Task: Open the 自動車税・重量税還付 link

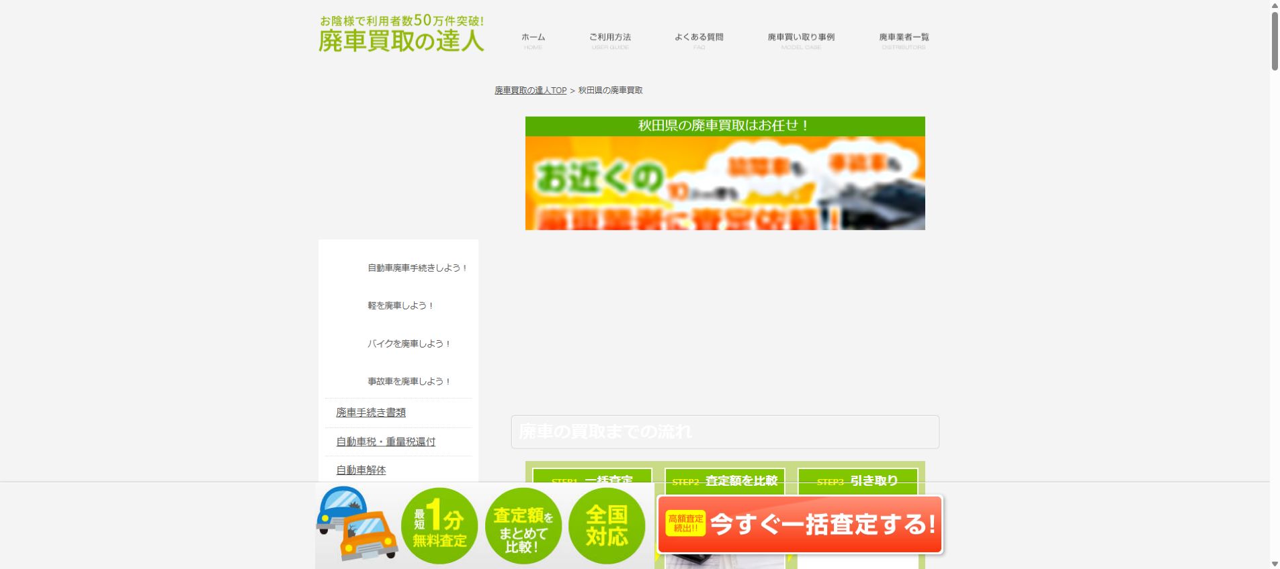Action: 386,442
